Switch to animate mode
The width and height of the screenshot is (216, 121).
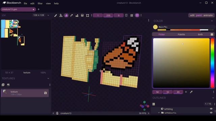(x=208, y=15)
